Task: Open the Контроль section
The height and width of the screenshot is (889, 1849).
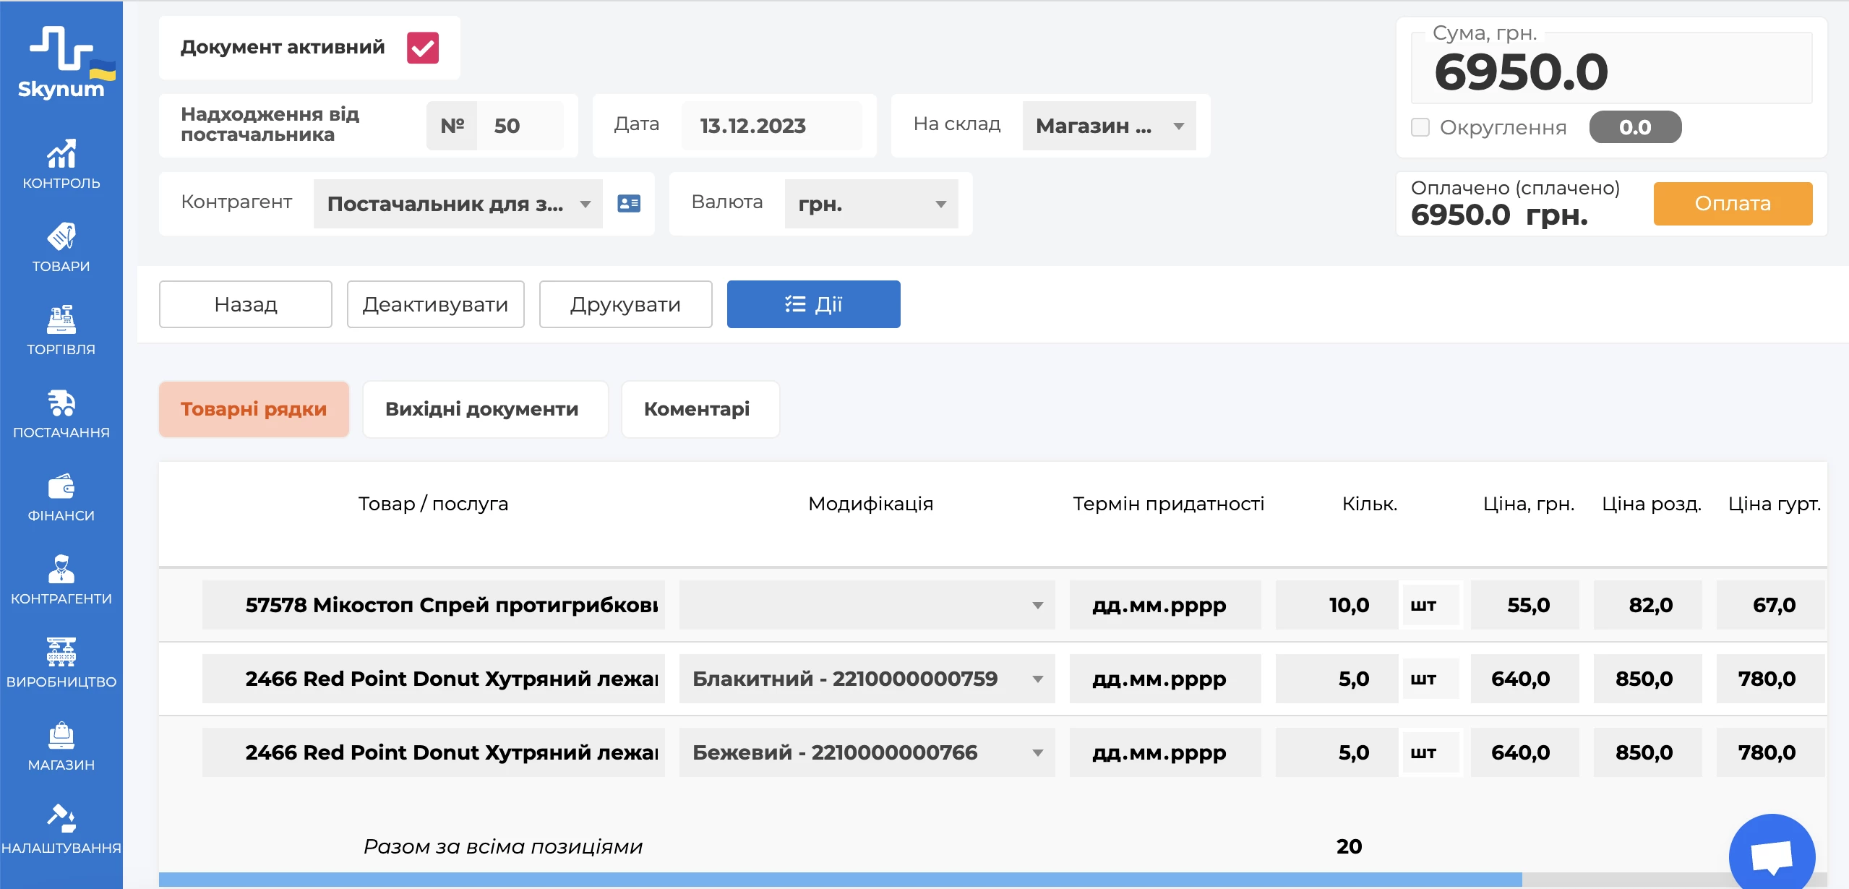Action: point(61,164)
